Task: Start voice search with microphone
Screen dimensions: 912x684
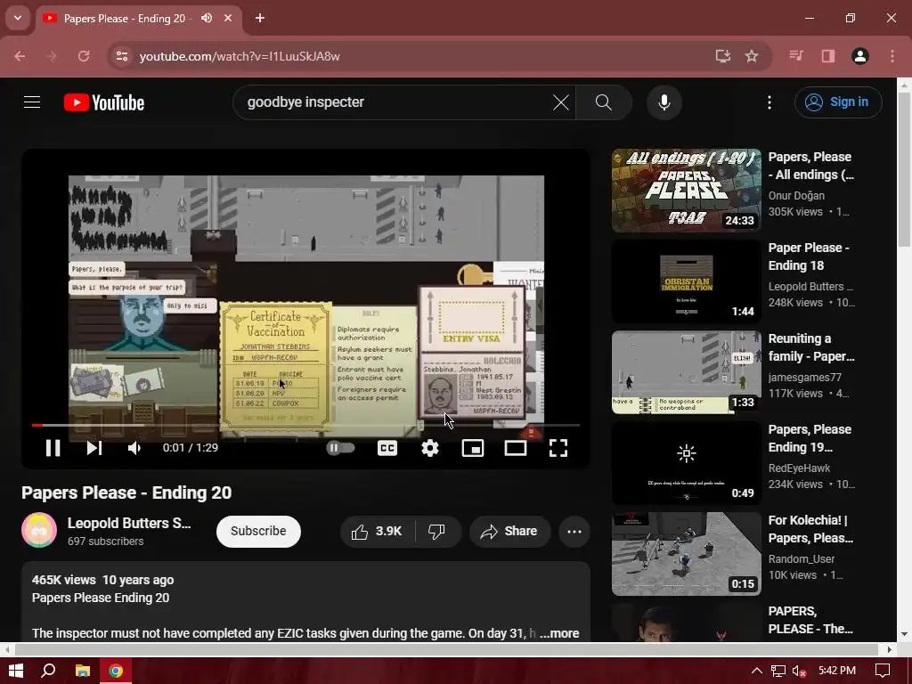Action: click(664, 102)
